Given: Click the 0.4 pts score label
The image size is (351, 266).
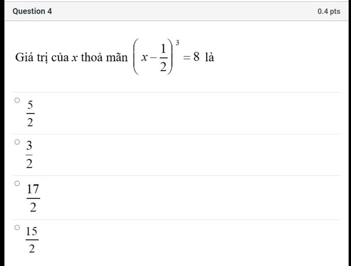Looking at the screenshot, I should 329,11.
